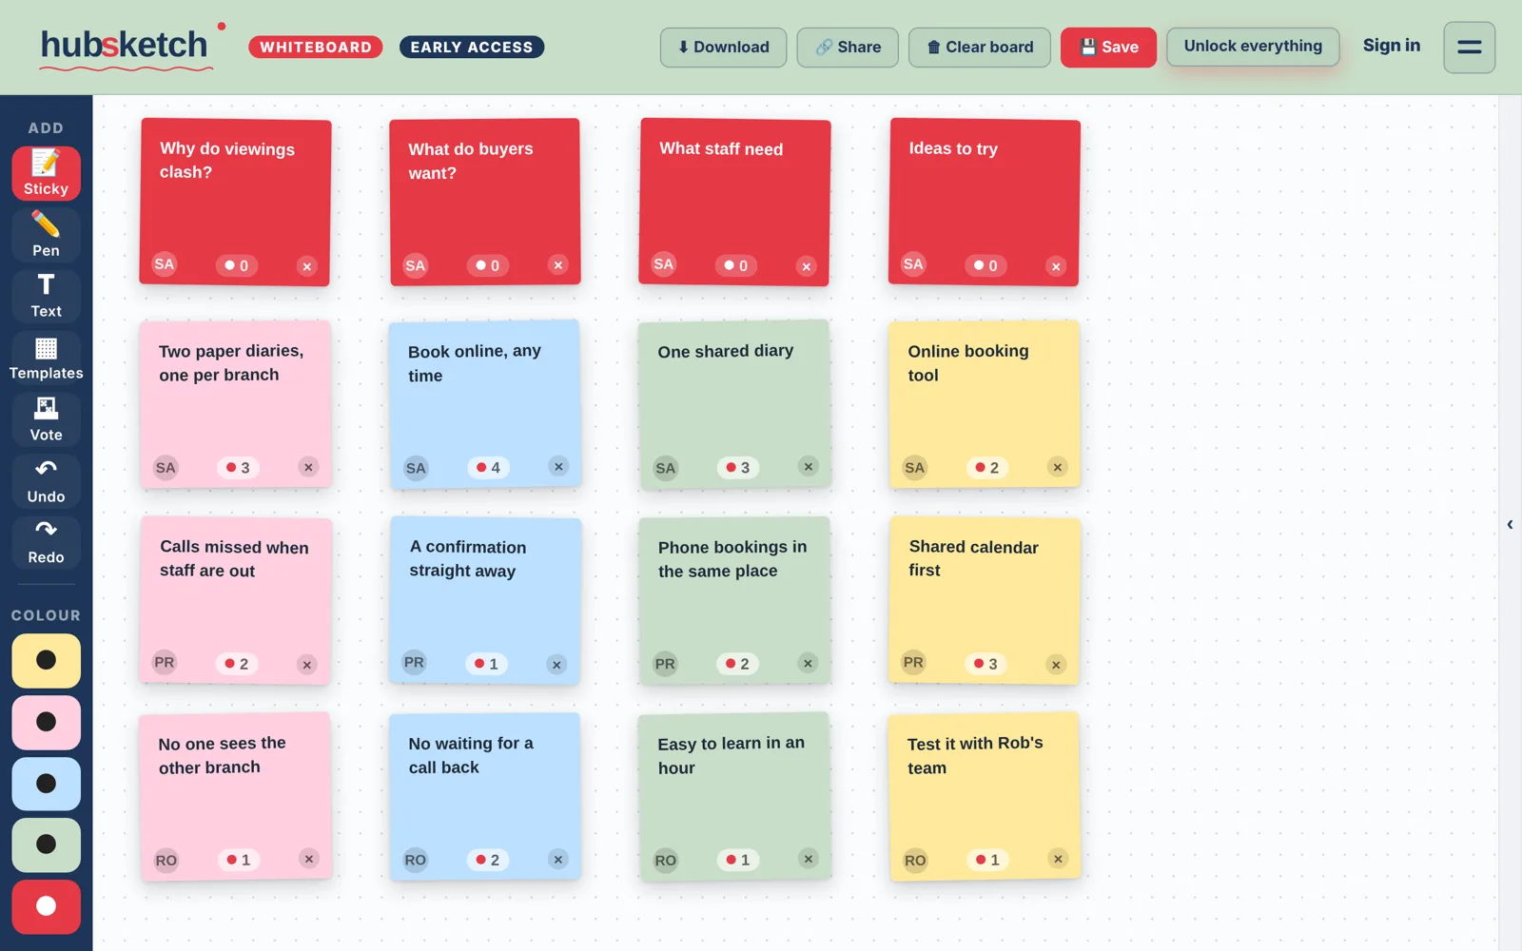1522x951 pixels.
Task: Click the WHITEBOARD badge
Action: (316, 47)
